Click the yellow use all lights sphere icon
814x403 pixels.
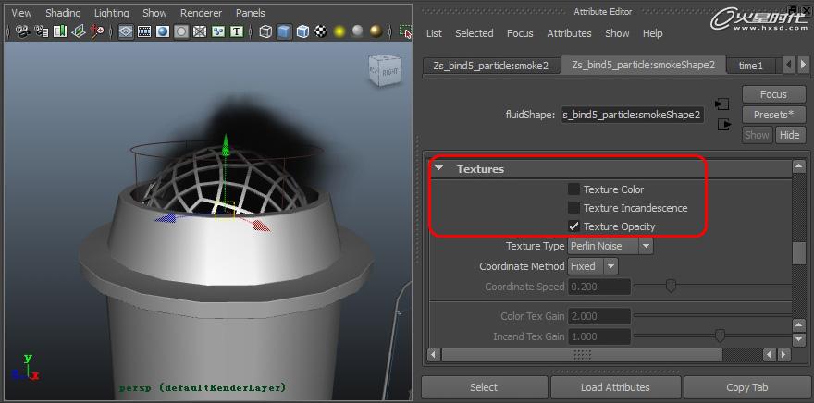coord(339,31)
